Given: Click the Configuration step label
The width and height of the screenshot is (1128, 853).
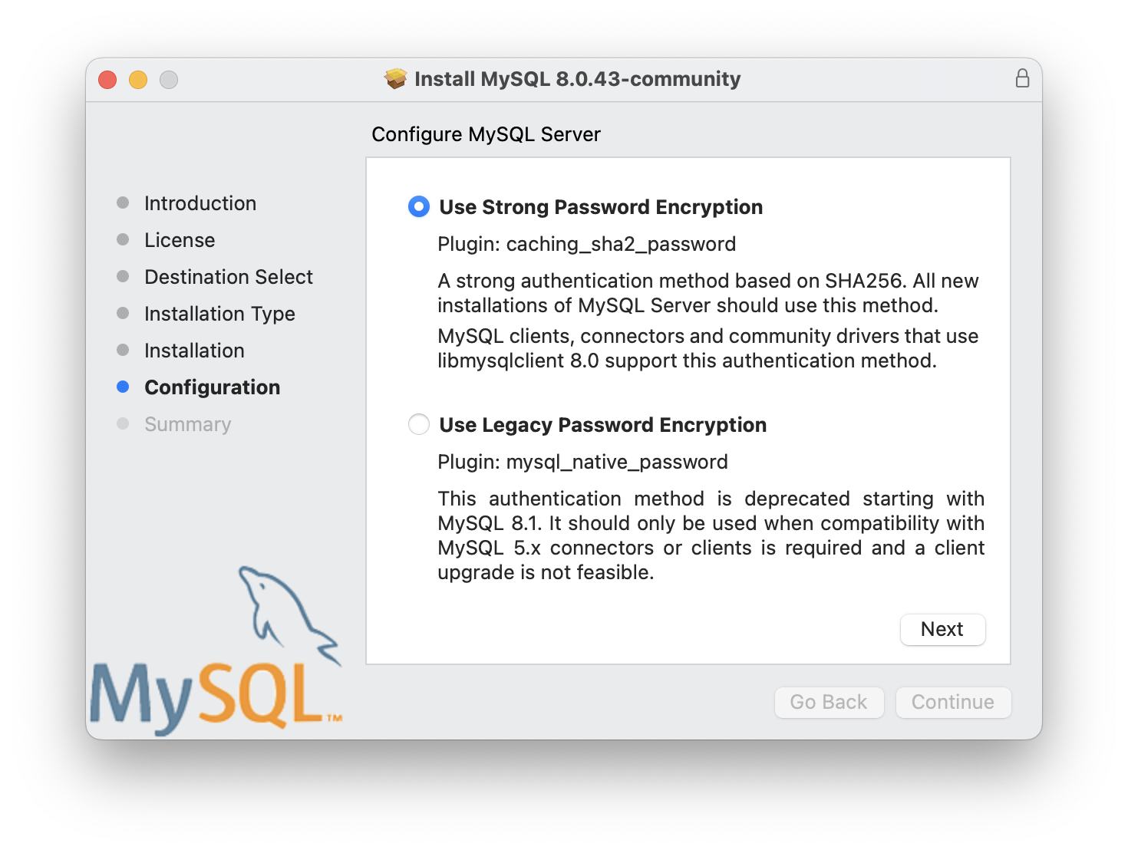Looking at the screenshot, I should point(213,387).
